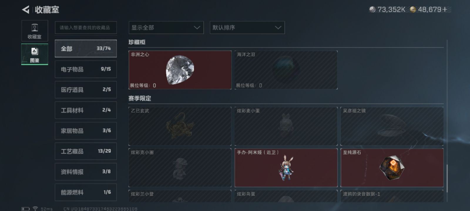Expand the 显示全部 filter dropdown

coord(166,28)
